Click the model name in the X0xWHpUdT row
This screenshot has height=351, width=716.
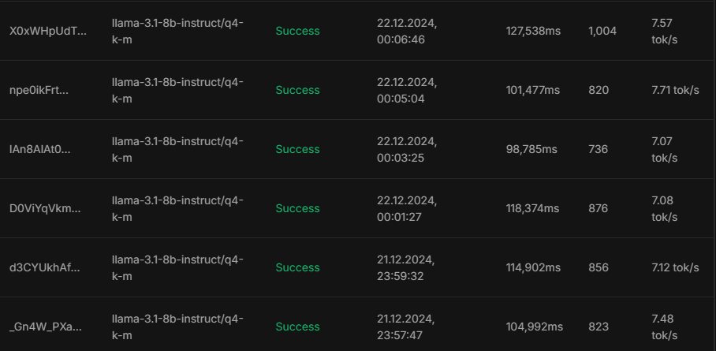(177, 31)
